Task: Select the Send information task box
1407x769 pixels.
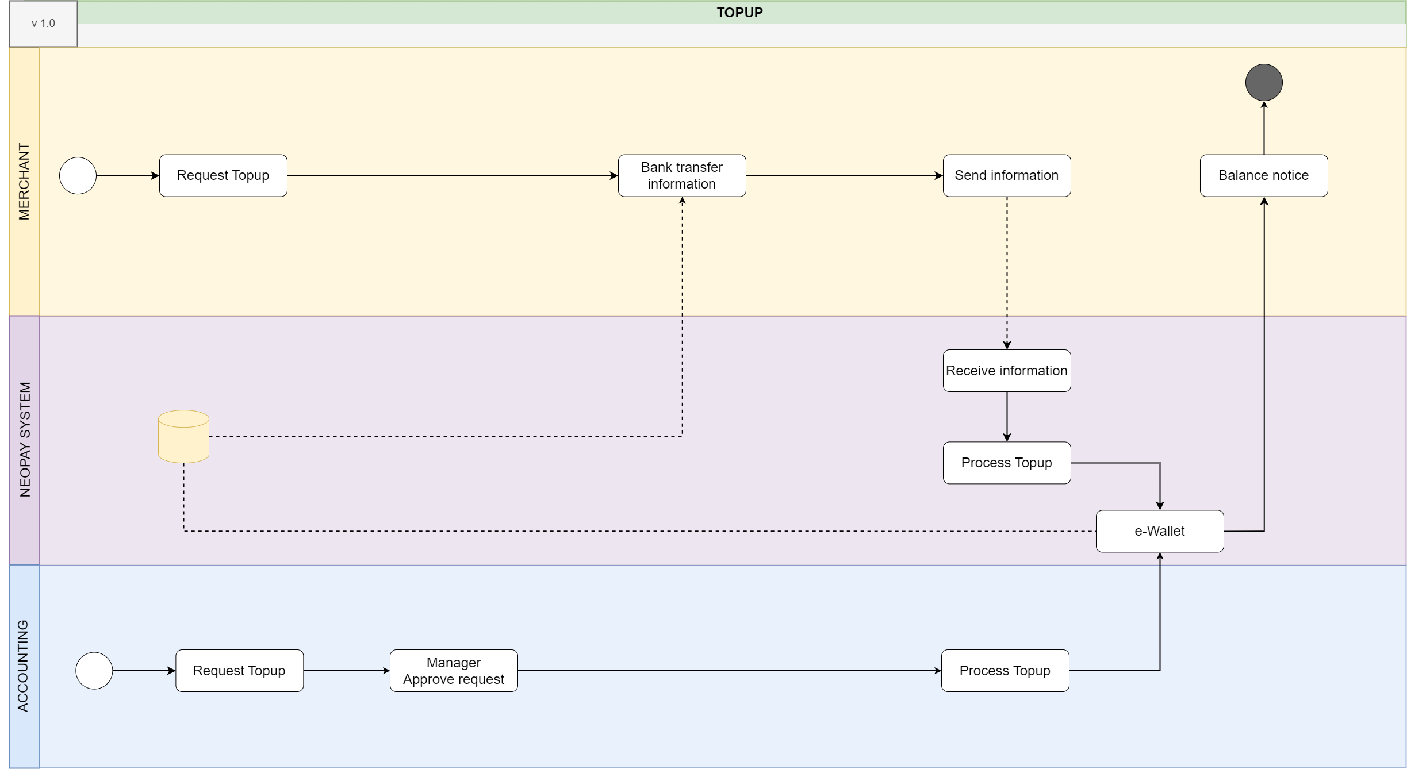Action: [1006, 175]
